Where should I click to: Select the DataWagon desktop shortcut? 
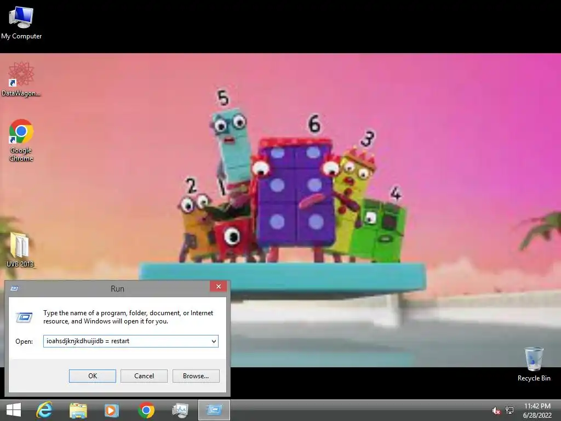[x=21, y=79]
